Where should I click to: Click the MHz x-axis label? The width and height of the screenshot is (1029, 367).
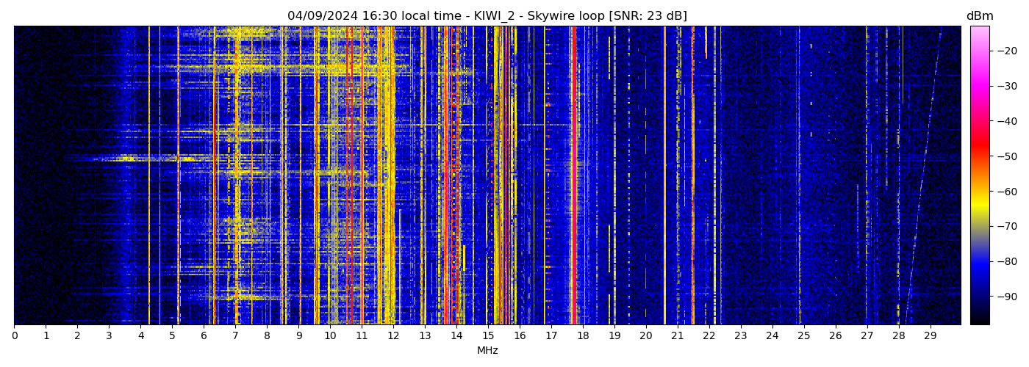point(487,351)
